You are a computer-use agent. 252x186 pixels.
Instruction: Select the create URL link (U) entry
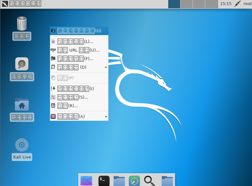pyautogui.click(x=79, y=50)
